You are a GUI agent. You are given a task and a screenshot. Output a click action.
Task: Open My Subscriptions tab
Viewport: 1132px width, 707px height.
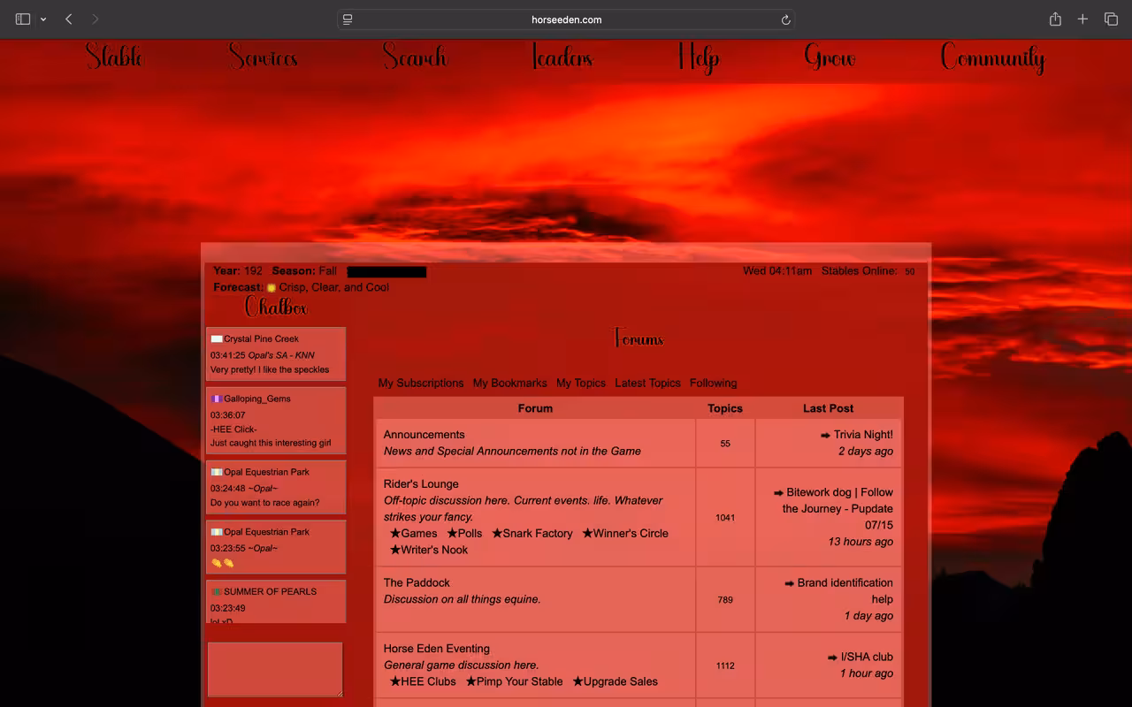click(x=421, y=384)
